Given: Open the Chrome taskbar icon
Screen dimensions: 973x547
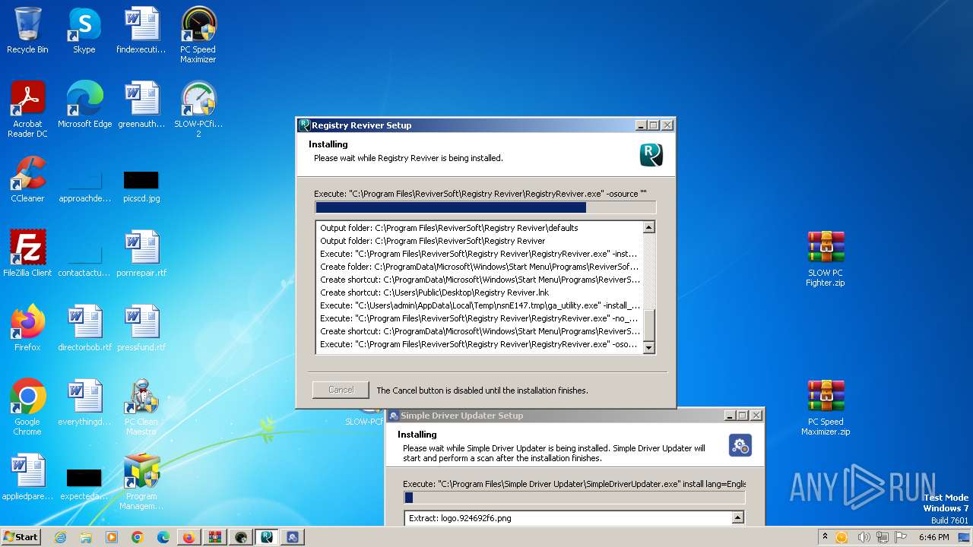Looking at the screenshot, I should pos(138,537).
